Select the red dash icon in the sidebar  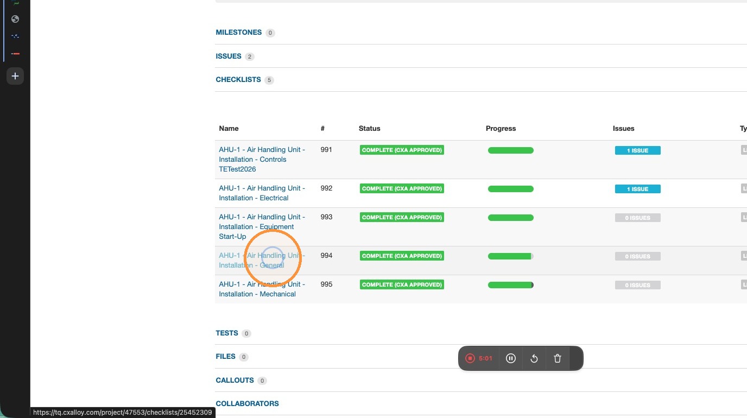coord(15,53)
